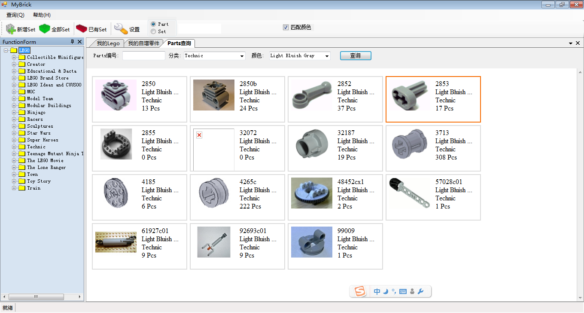Click the part 32187 thumbnail

(312, 144)
